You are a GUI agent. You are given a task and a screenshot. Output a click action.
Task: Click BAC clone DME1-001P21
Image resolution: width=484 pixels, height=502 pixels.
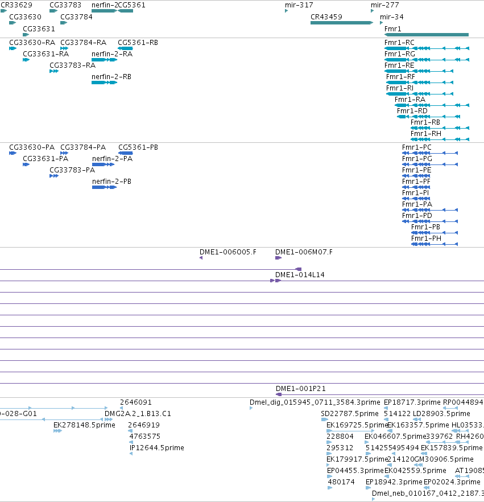pos(380,394)
